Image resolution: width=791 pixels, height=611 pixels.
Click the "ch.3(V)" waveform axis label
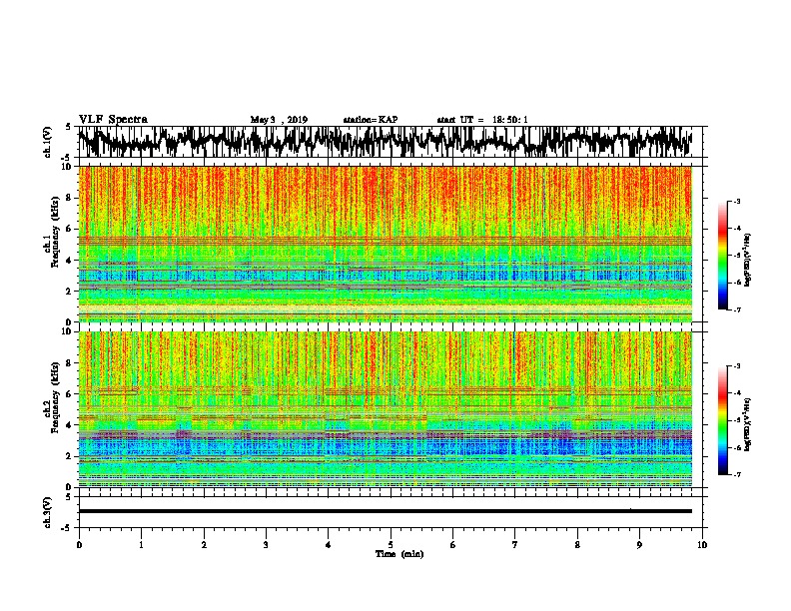click(47, 512)
